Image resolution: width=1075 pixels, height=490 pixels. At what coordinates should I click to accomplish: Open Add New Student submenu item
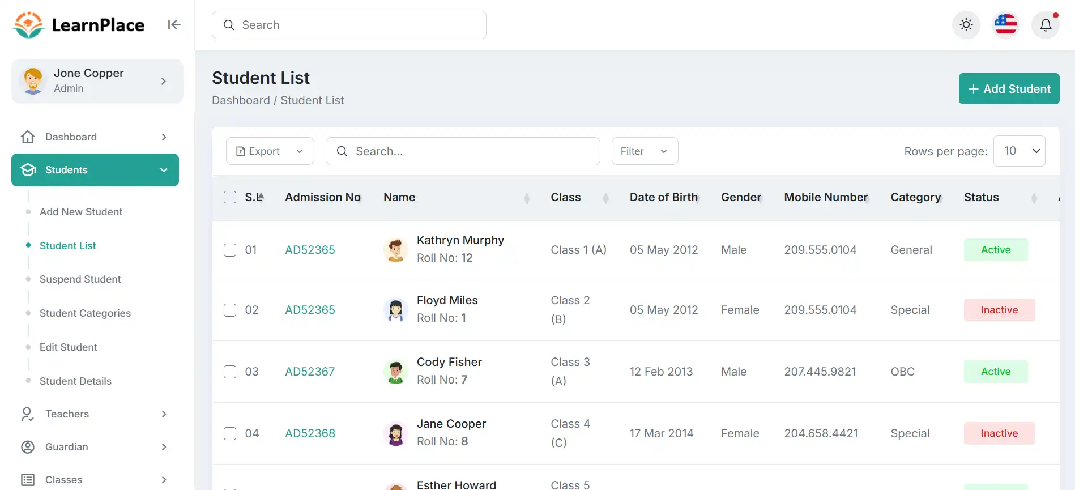(81, 212)
